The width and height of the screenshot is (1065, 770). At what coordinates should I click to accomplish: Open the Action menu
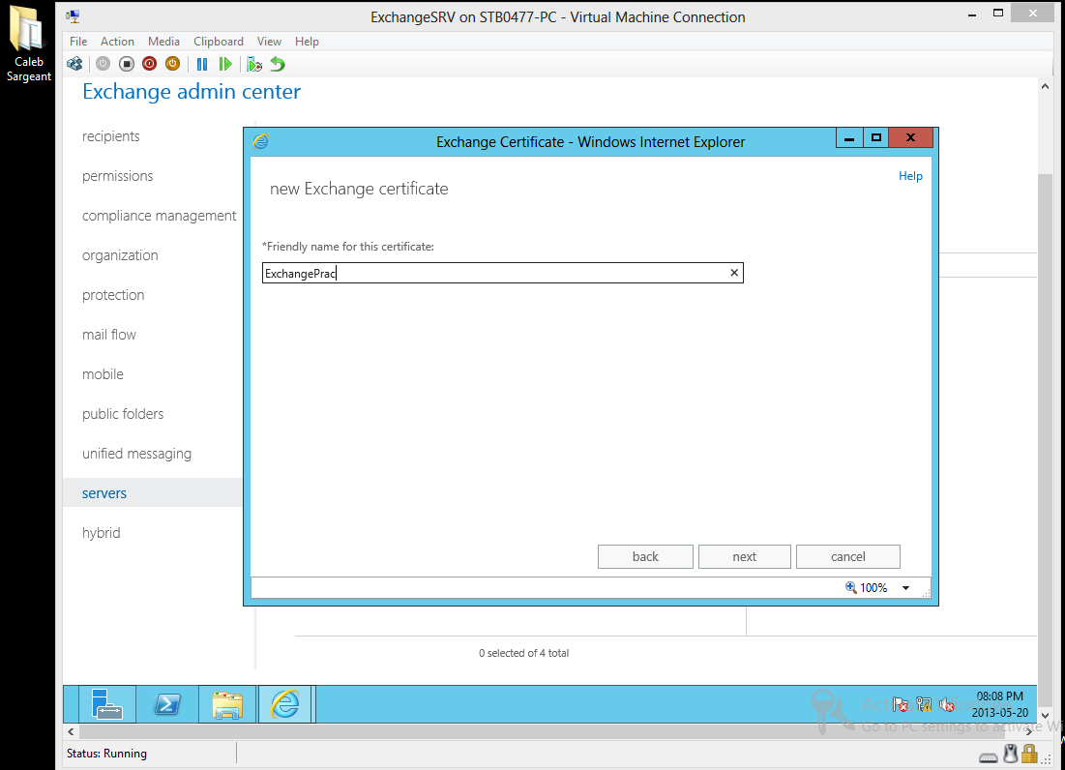117,42
